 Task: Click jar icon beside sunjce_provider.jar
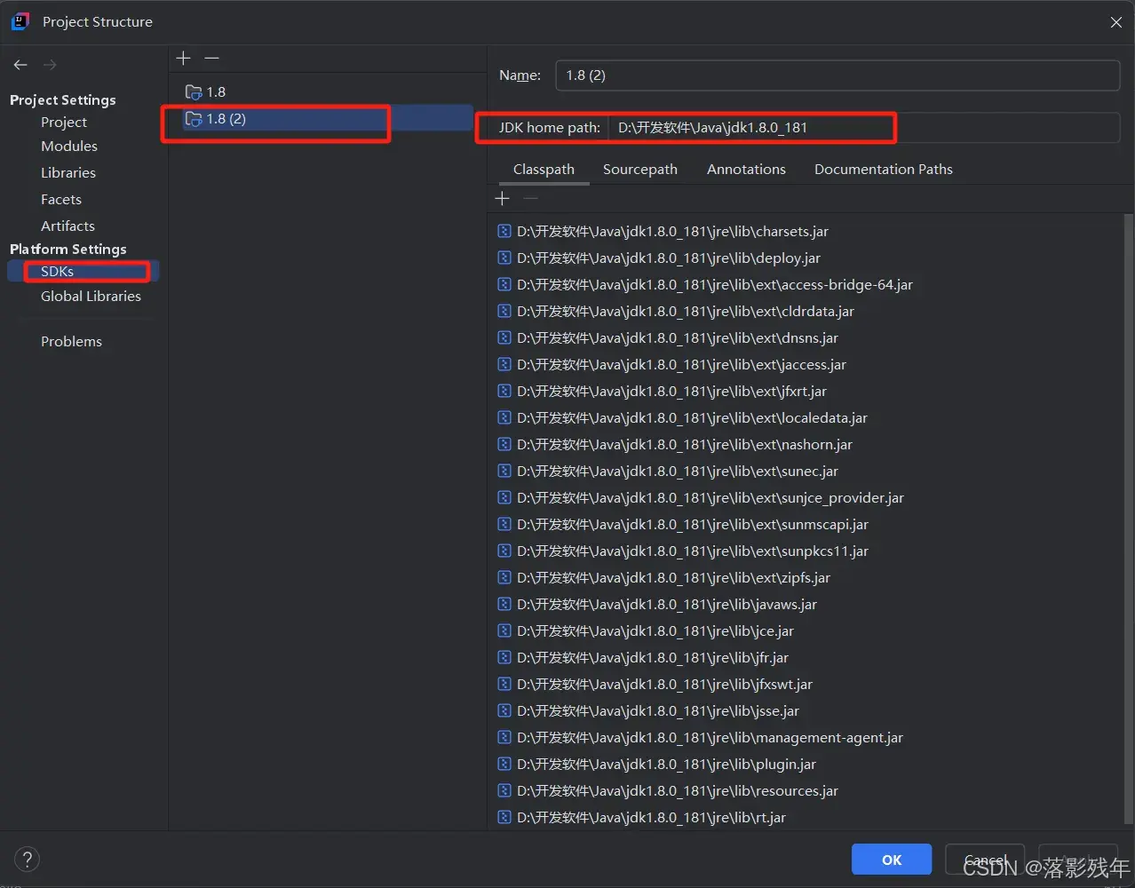(x=504, y=498)
